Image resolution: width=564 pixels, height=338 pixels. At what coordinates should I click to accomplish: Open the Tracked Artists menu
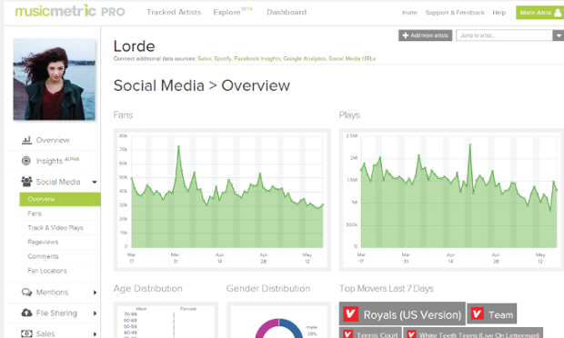pos(174,12)
